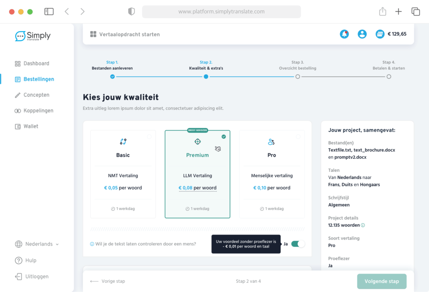Go back via Vorige stap link
429x292 pixels.
coord(108,281)
